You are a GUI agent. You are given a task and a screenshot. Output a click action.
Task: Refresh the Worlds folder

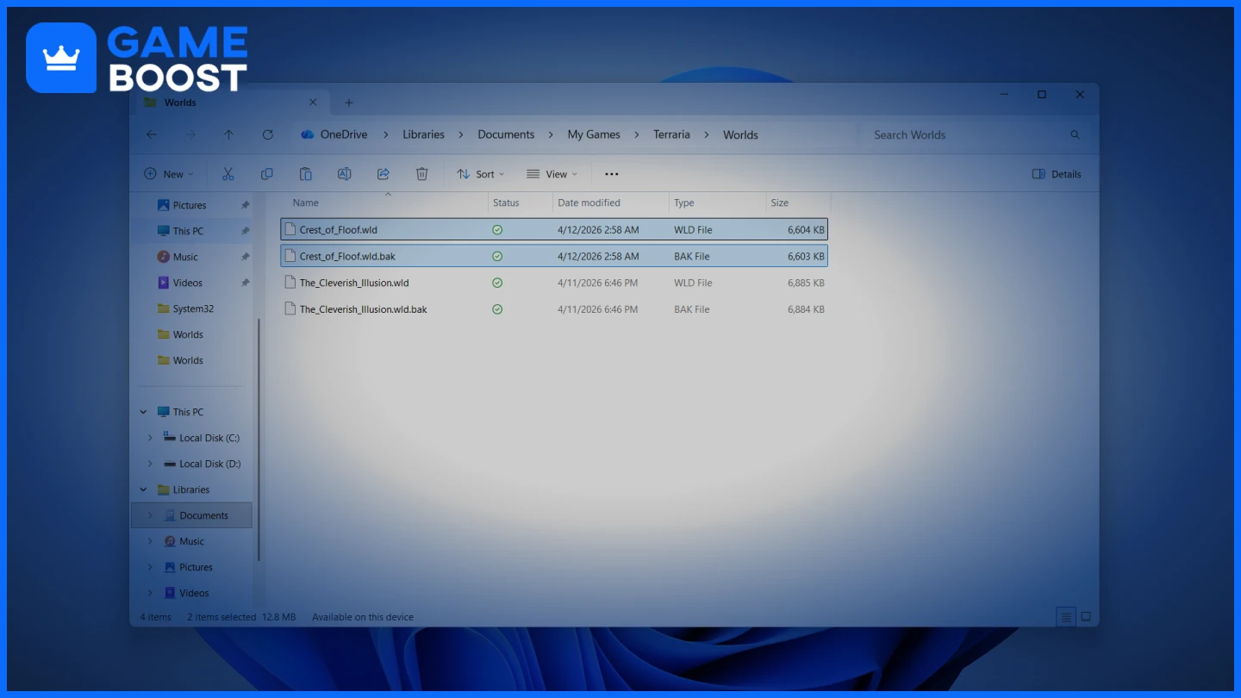click(x=267, y=134)
